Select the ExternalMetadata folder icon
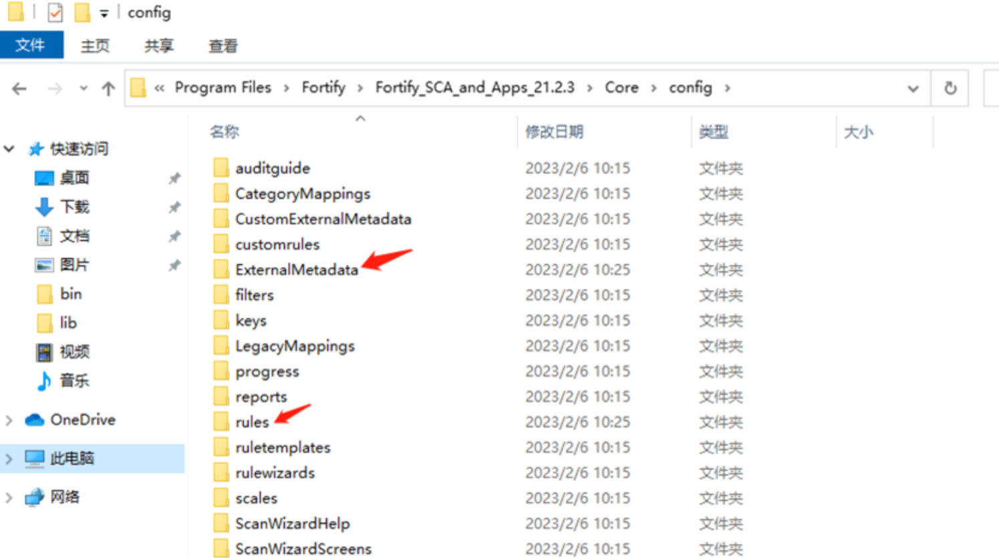 tap(221, 269)
